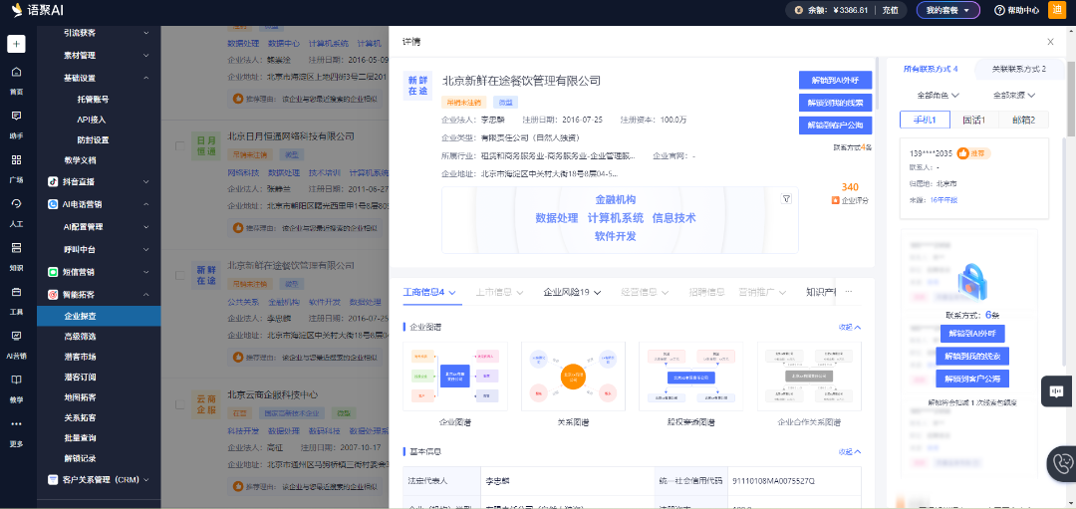Click the 充值 recharge link in header
Image resolution: width=1076 pixels, height=509 pixels.
(890, 10)
